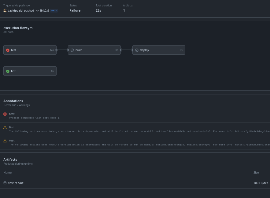Open the test job card

click(x=30, y=50)
